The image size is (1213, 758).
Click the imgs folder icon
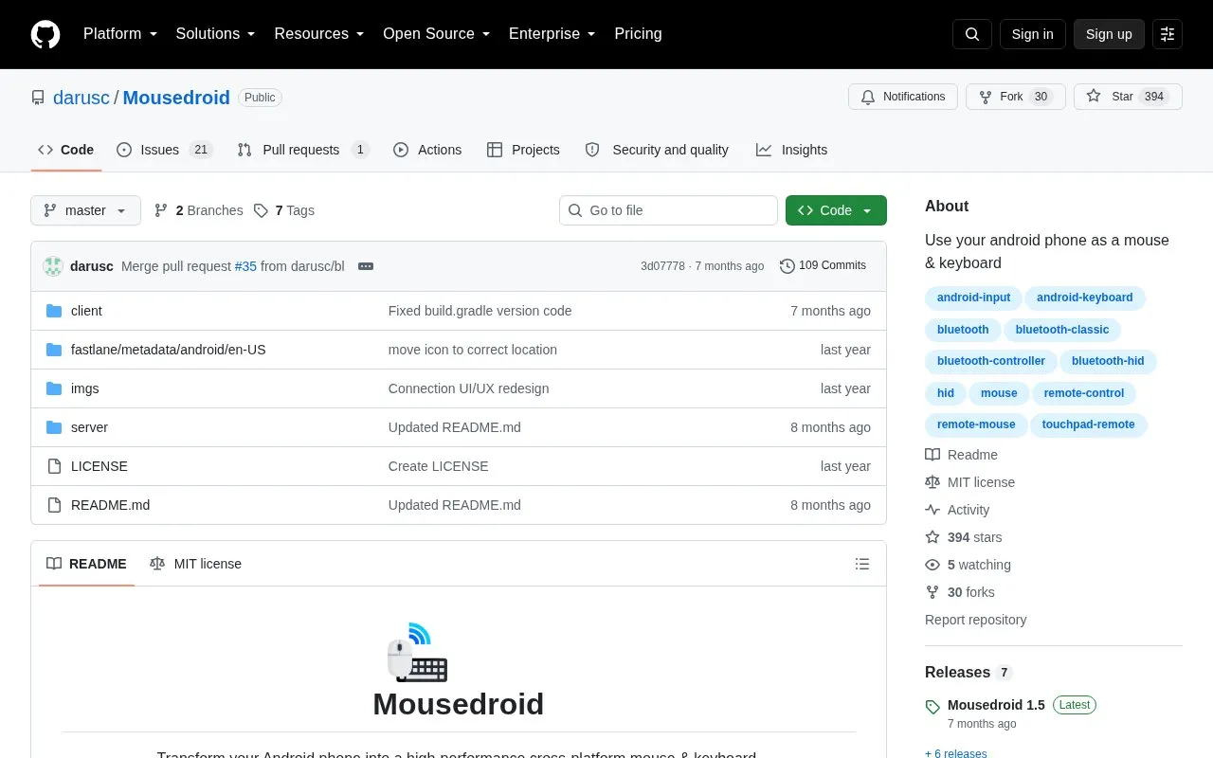[54, 388]
